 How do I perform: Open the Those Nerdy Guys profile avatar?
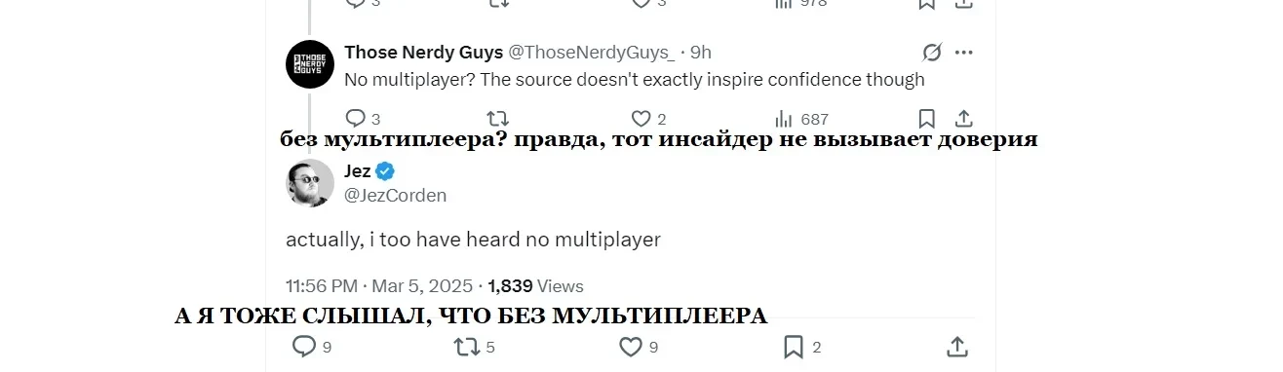point(310,64)
